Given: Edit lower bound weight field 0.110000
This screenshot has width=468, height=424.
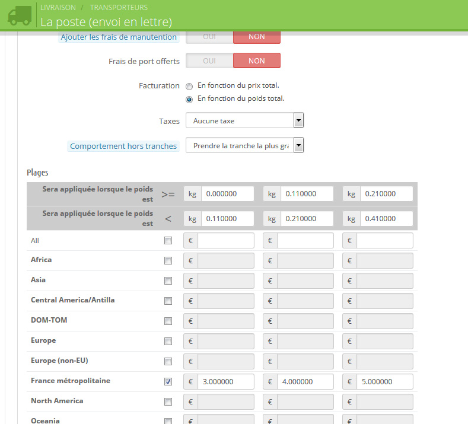Looking at the screenshot, I should point(307,194).
